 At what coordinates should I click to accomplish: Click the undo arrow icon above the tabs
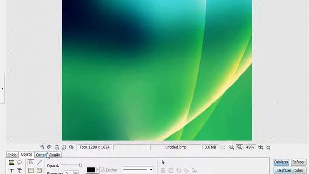click(42, 147)
